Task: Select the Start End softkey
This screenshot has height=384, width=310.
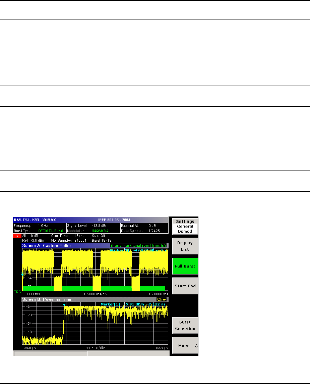Action: point(185,286)
